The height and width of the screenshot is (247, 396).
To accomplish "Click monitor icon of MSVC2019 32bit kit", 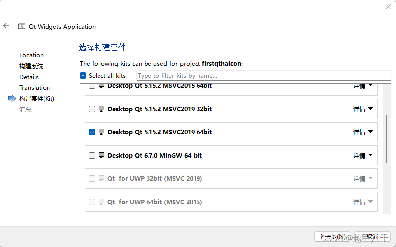I will 101,109.
